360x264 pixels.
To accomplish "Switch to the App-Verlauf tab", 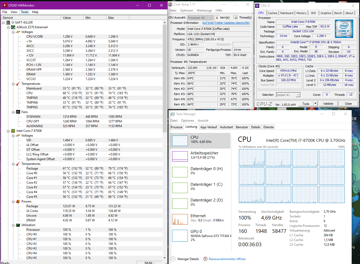I will point(209,127).
